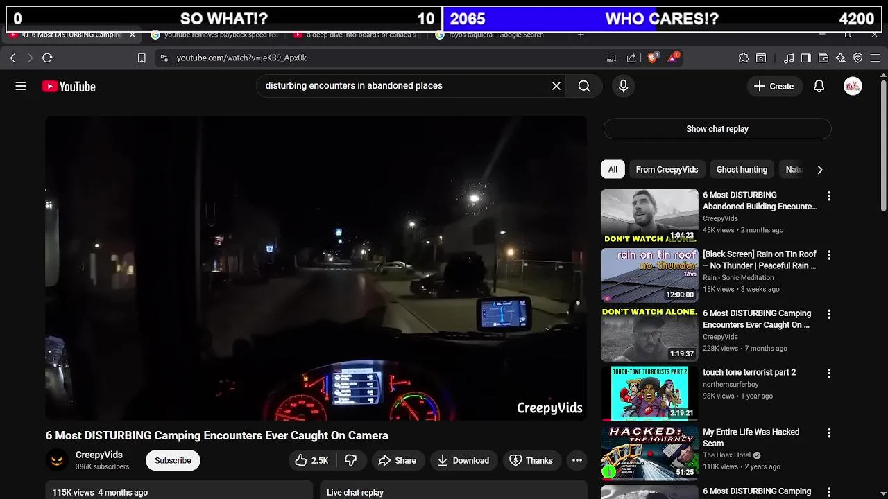
Task: Open the northernsurferboy channel name
Action: point(731,385)
